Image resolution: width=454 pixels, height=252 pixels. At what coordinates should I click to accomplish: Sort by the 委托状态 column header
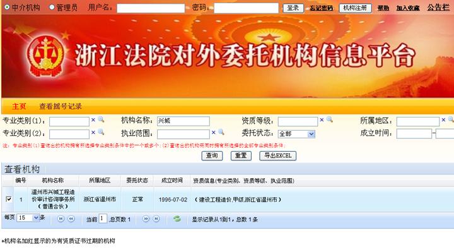(137, 181)
